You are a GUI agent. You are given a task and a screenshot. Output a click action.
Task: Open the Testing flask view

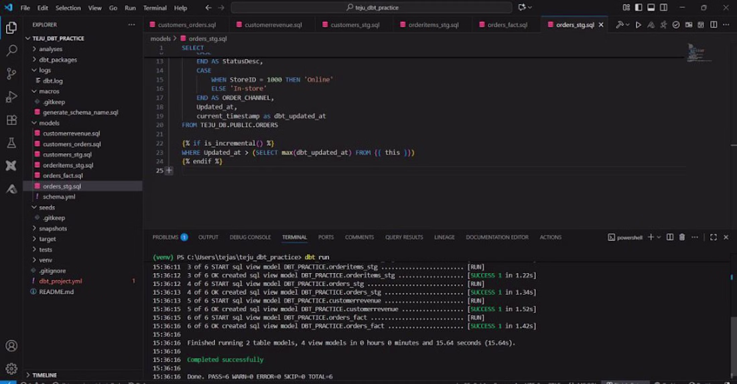[x=11, y=142]
